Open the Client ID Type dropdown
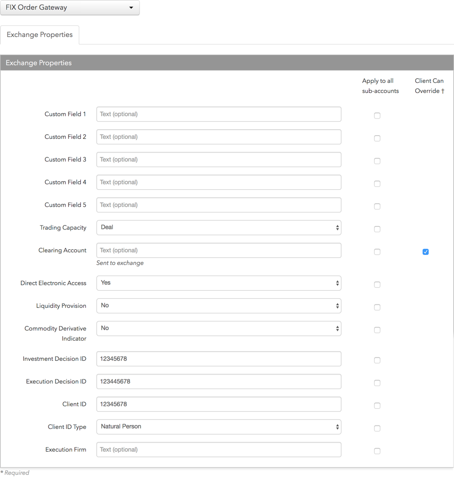 (x=218, y=427)
